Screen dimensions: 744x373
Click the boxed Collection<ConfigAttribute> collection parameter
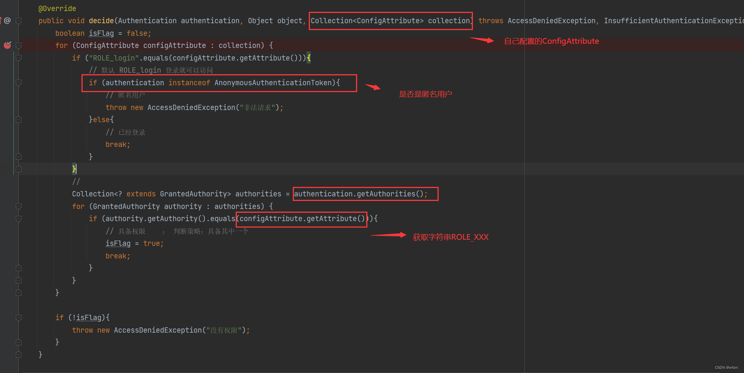click(390, 21)
